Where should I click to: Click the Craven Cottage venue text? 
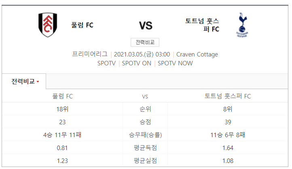tap(197, 54)
